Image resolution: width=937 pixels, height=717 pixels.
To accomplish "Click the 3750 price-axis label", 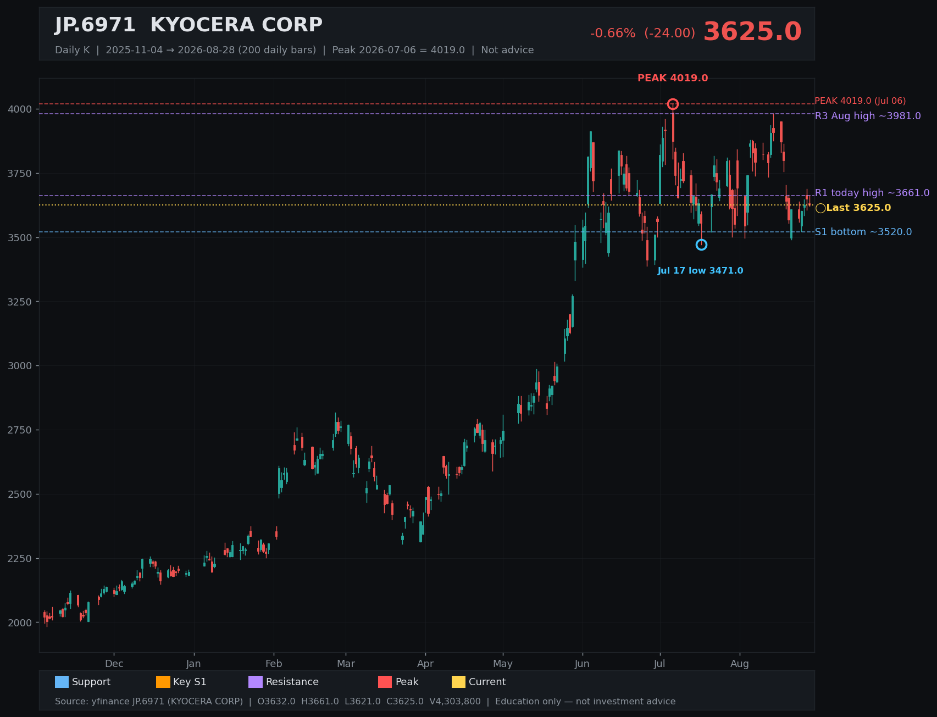I will click(x=20, y=173).
